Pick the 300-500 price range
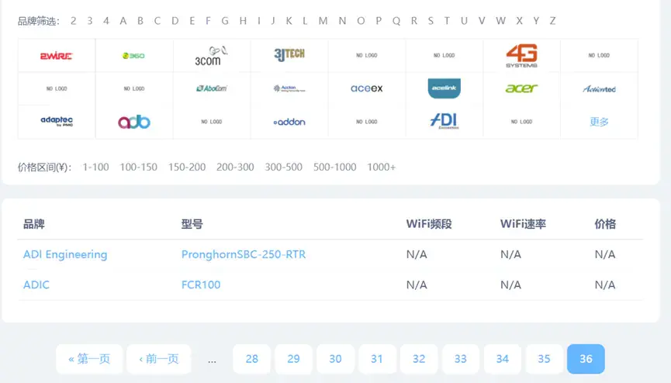This screenshot has height=383, width=671. click(x=284, y=167)
